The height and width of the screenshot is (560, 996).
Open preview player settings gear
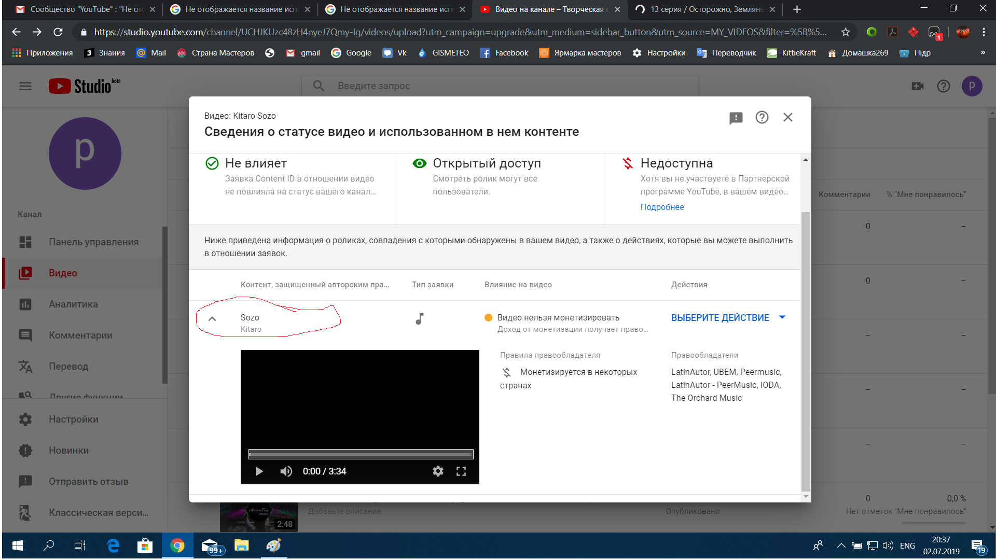(438, 471)
